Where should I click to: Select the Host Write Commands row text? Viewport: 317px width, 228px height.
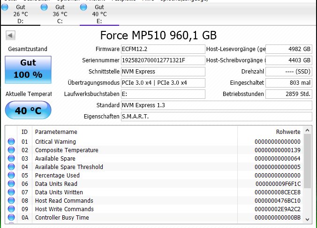65,209
